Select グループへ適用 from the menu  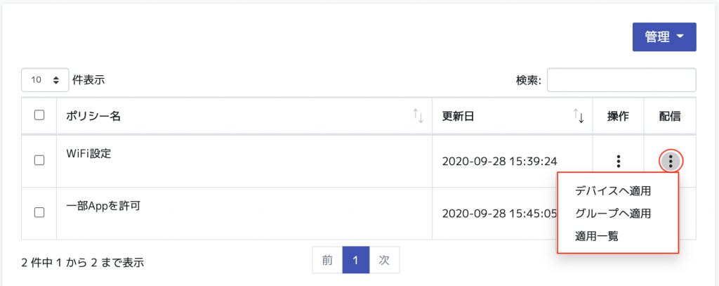point(612,214)
